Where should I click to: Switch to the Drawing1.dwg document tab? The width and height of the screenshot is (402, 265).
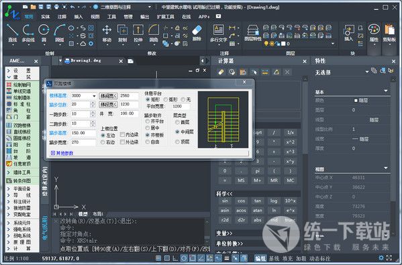coord(86,61)
